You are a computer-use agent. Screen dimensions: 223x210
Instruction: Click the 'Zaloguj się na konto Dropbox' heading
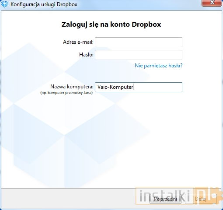pyautogui.click(x=111, y=24)
